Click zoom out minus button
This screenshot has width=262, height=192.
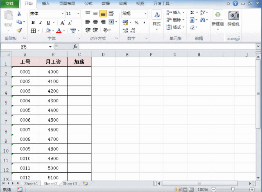point(213,190)
